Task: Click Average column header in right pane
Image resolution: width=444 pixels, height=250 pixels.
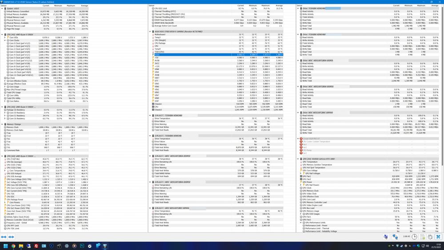Action: (x=435, y=6)
